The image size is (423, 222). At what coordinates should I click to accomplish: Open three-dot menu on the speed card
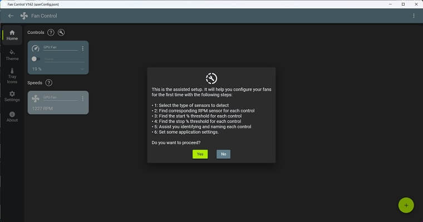point(82,98)
